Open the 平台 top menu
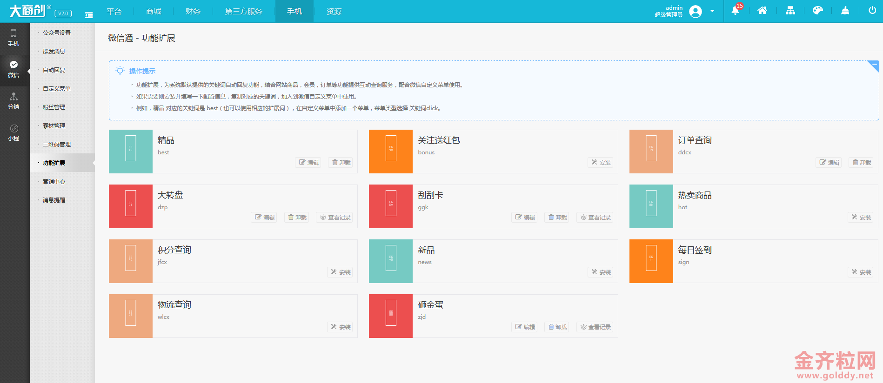The width and height of the screenshot is (883, 383). (114, 11)
